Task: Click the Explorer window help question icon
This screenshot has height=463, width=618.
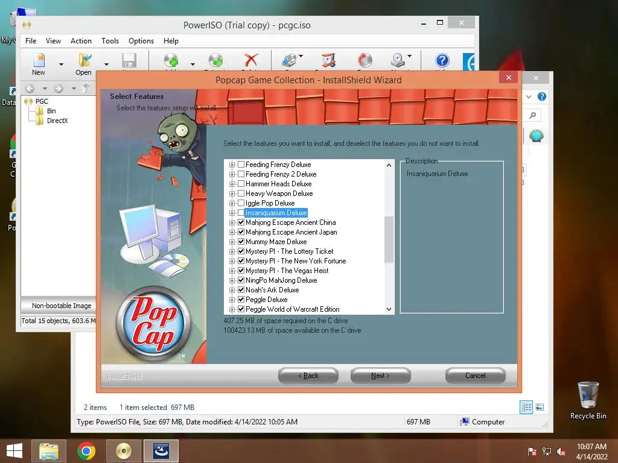Action: [x=542, y=96]
